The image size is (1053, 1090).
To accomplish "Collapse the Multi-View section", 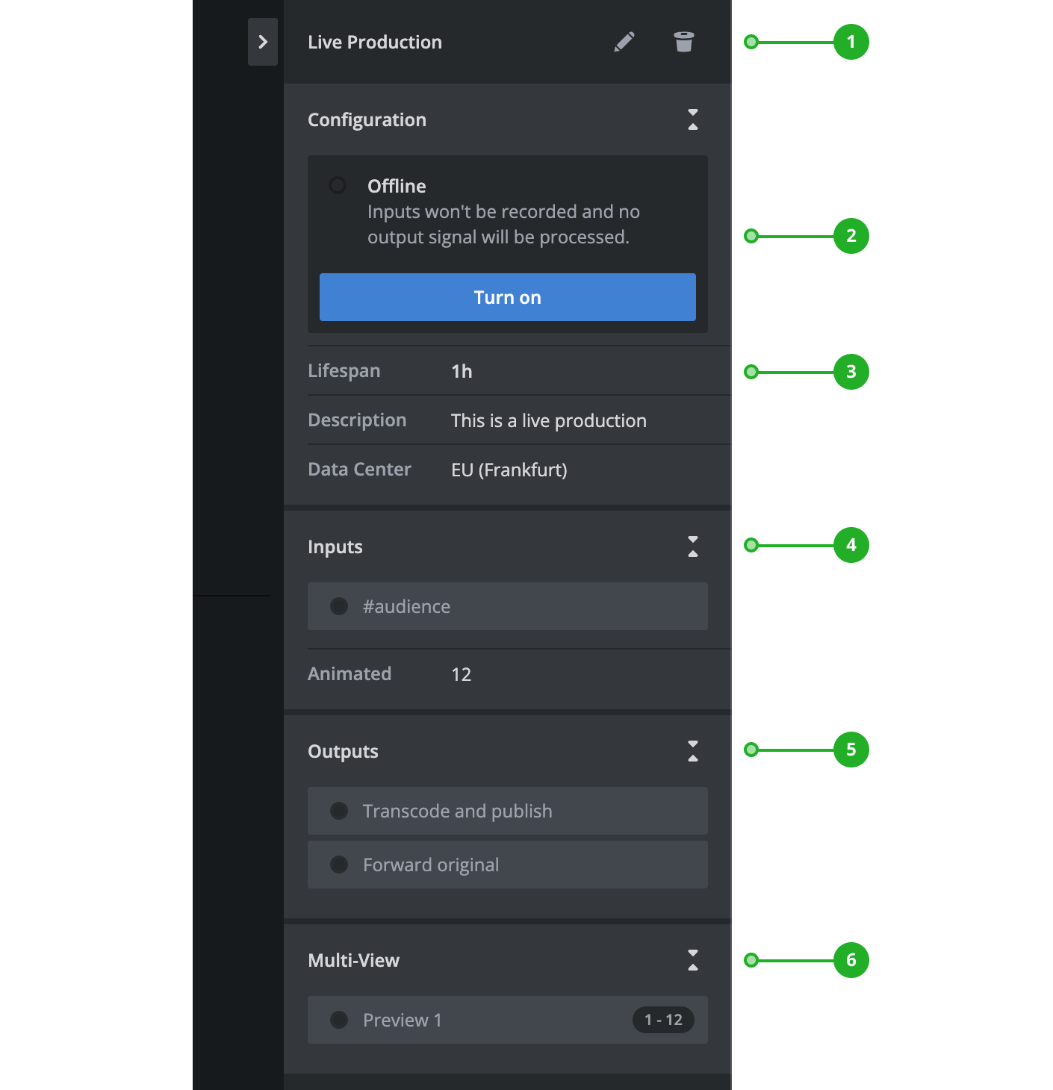I will (x=692, y=960).
